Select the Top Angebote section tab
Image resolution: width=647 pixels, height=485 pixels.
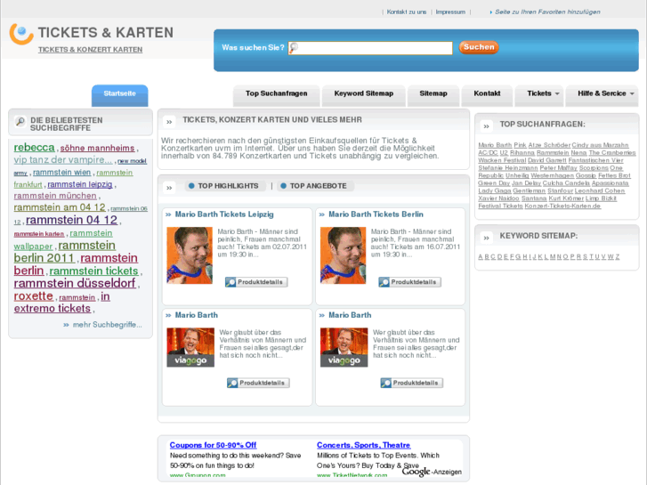coord(314,186)
